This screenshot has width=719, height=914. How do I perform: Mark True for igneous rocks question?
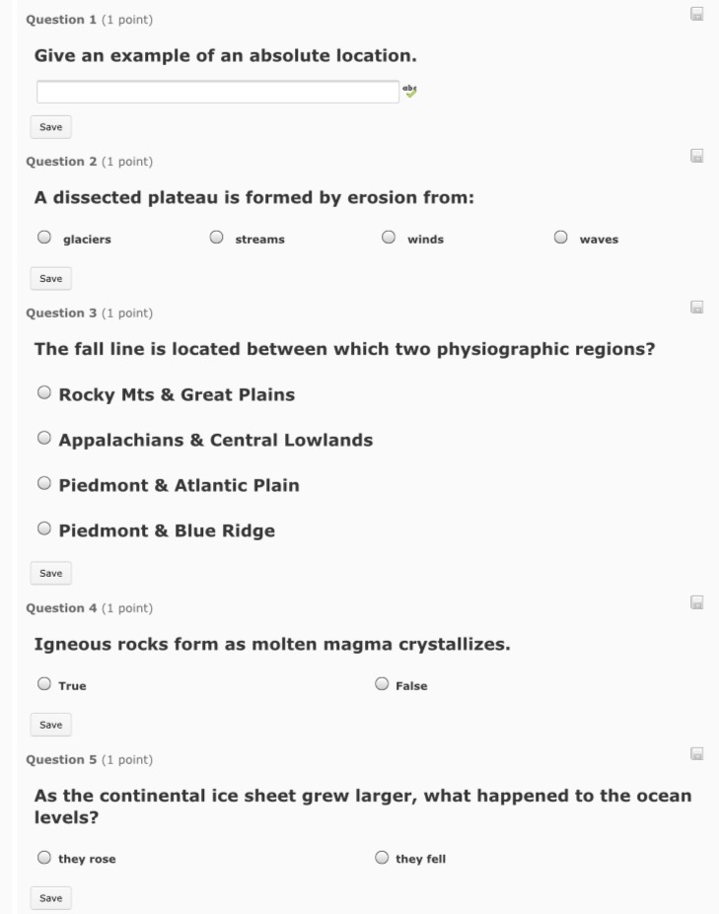tap(44, 683)
